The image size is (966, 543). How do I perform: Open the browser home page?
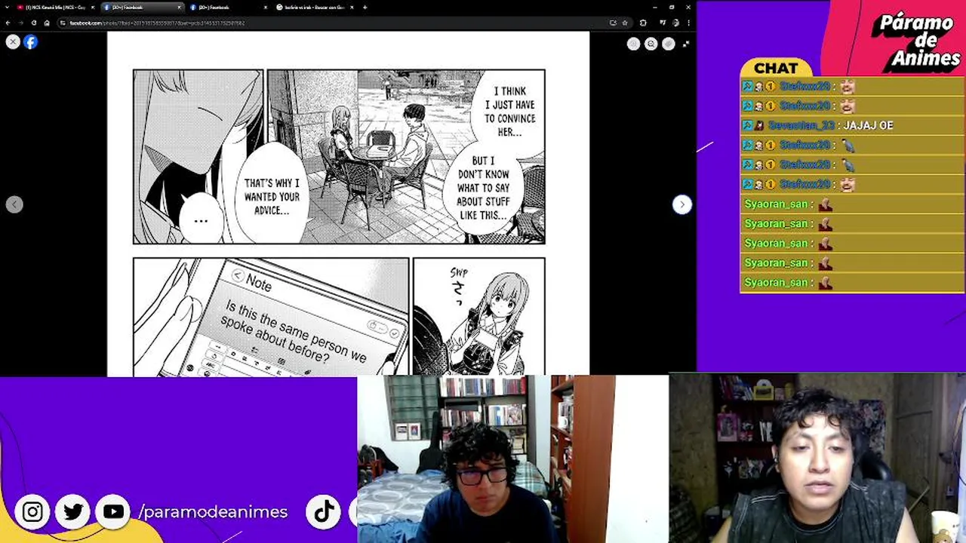[x=46, y=23]
